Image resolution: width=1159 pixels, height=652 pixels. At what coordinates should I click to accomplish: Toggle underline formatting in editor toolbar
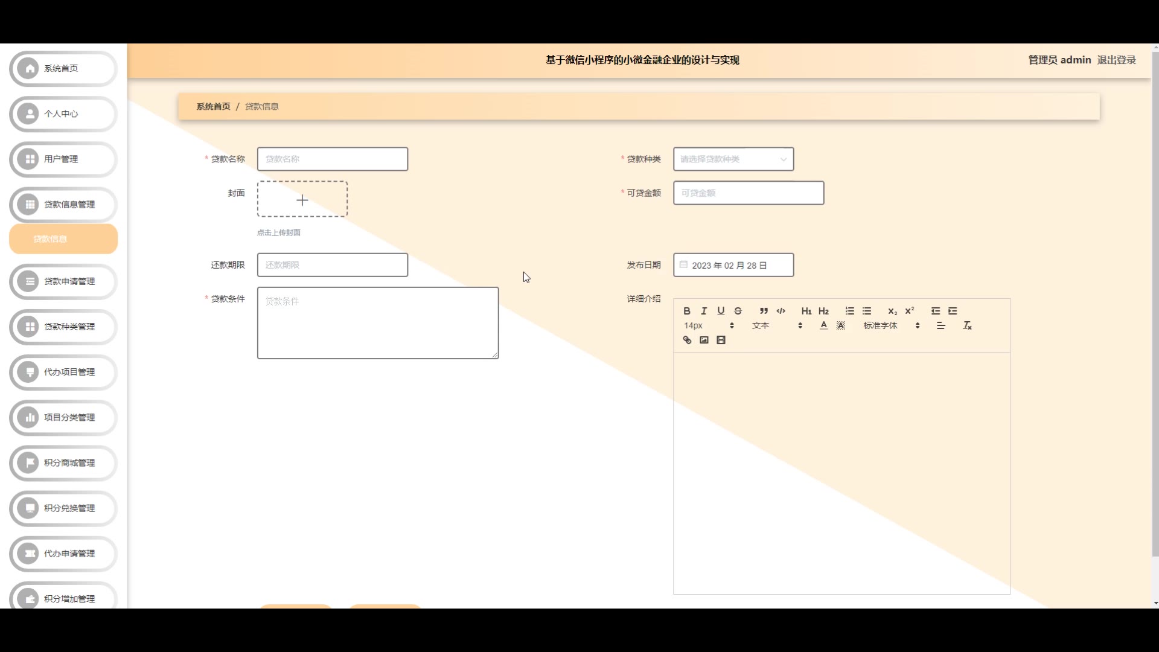[x=721, y=311]
